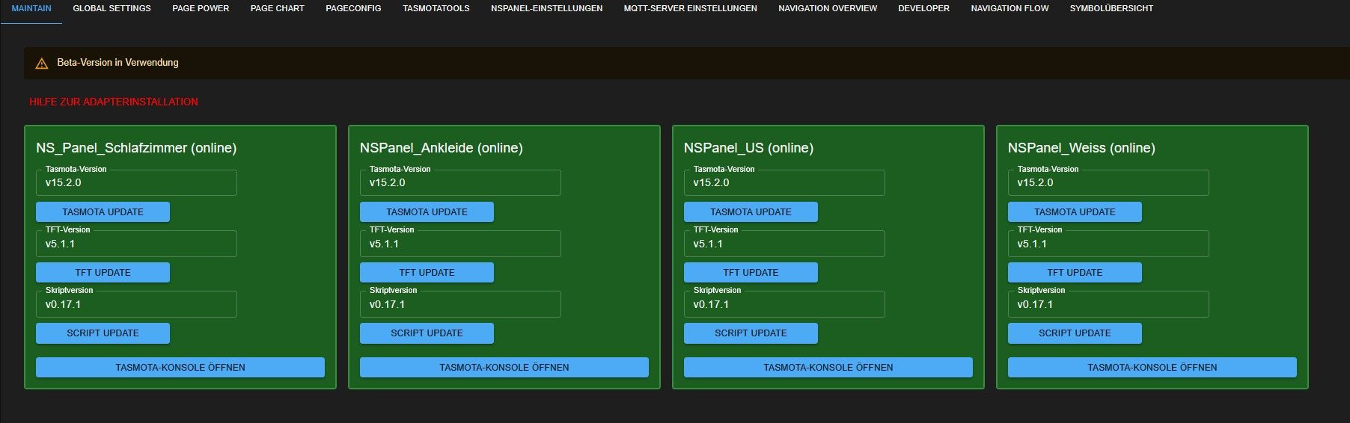Open Tasmota console for NSPanel_Weiss
The width and height of the screenshot is (1350, 423).
[1152, 367]
